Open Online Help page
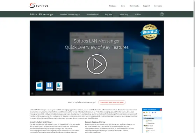The image size is (195, 133). (x=123, y=15)
